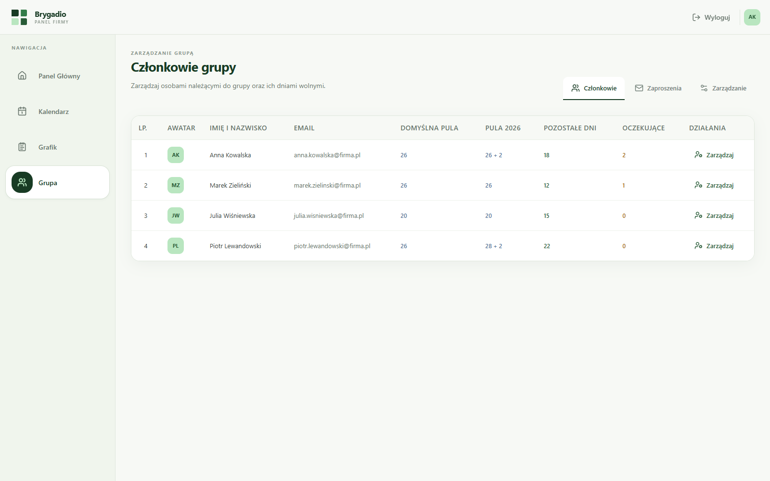Image resolution: width=770 pixels, height=481 pixels.
Task: Click the sliders icon in Zarządzanie tab
Action: [x=704, y=88]
